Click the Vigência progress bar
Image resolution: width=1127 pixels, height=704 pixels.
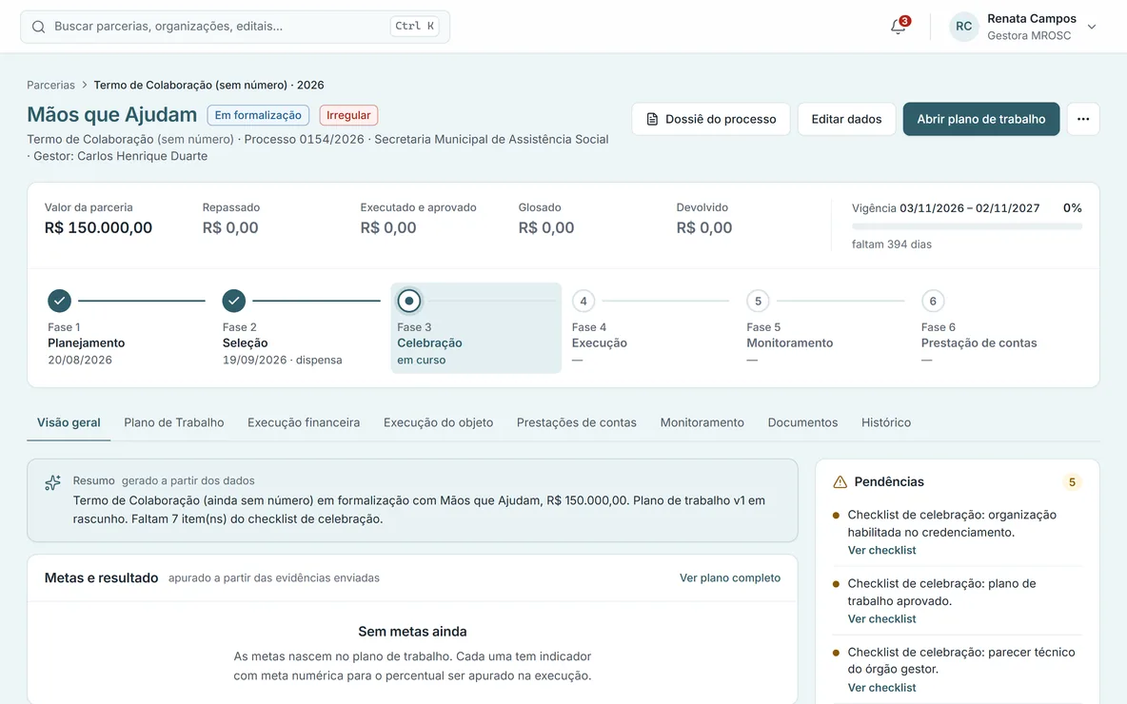(967, 226)
